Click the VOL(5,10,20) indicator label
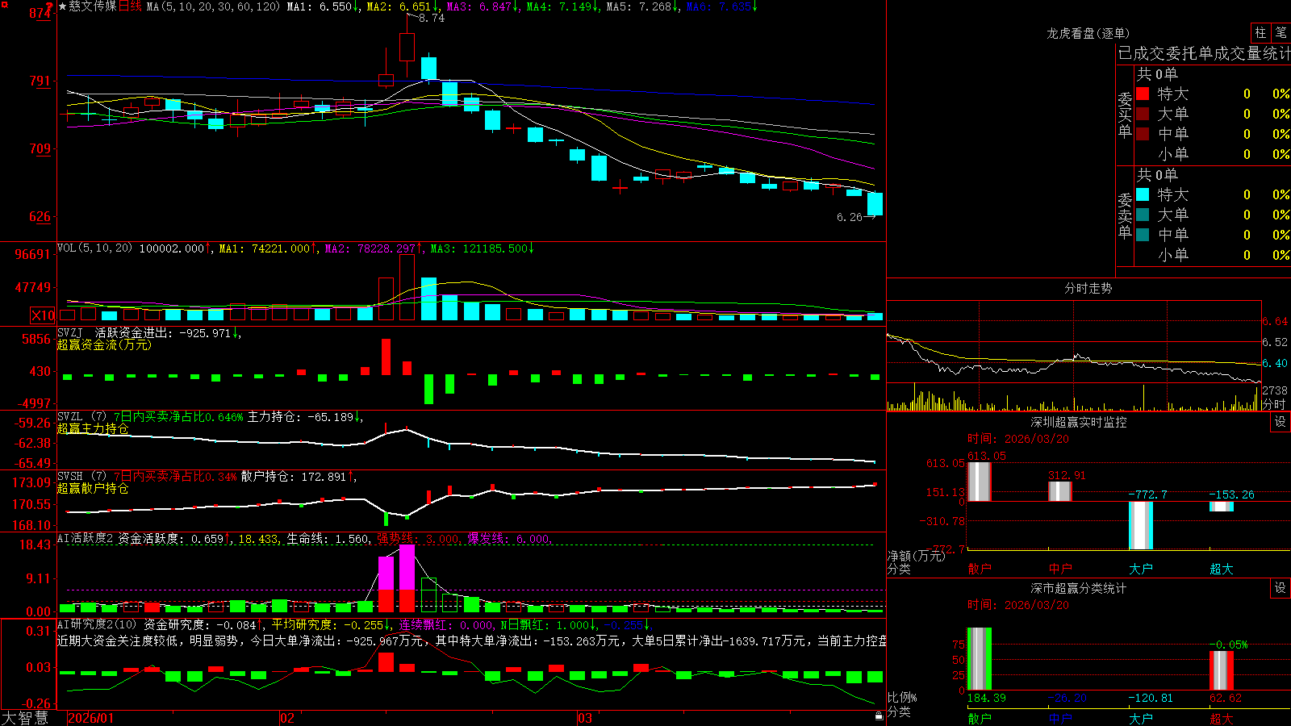The width and height of the screenshot is (1291, 726). (94, 248)
